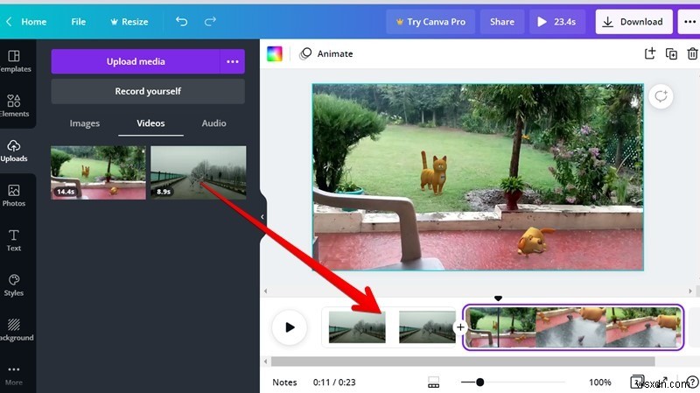The width and height of the screenshot is (700, 393).
Task: Click Try Canva Pro button
Action: pyautogui.click(x=430, y=21)
